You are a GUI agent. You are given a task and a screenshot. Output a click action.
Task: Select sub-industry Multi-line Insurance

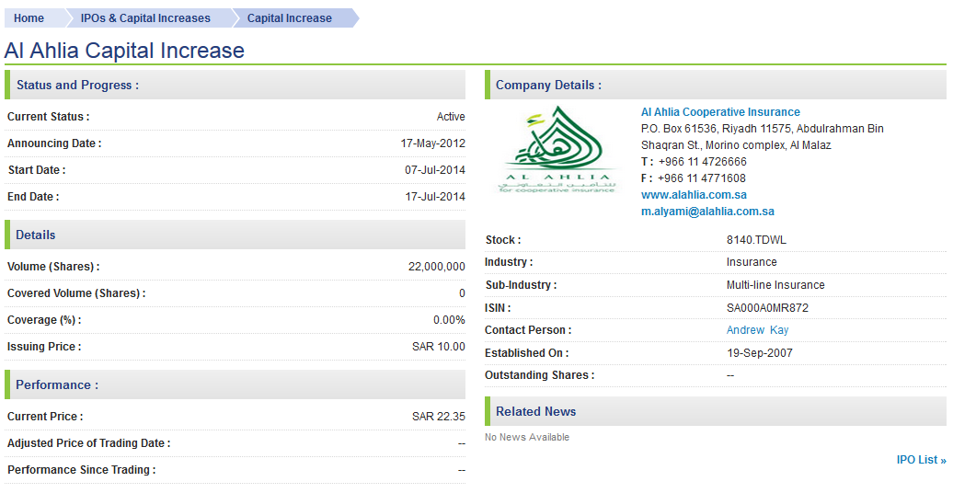click(x=775, y=285)
